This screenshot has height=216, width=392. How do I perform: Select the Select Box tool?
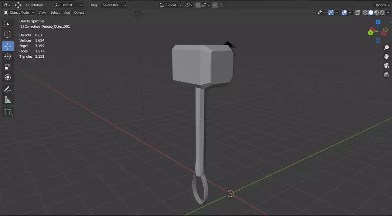point(8,24)
